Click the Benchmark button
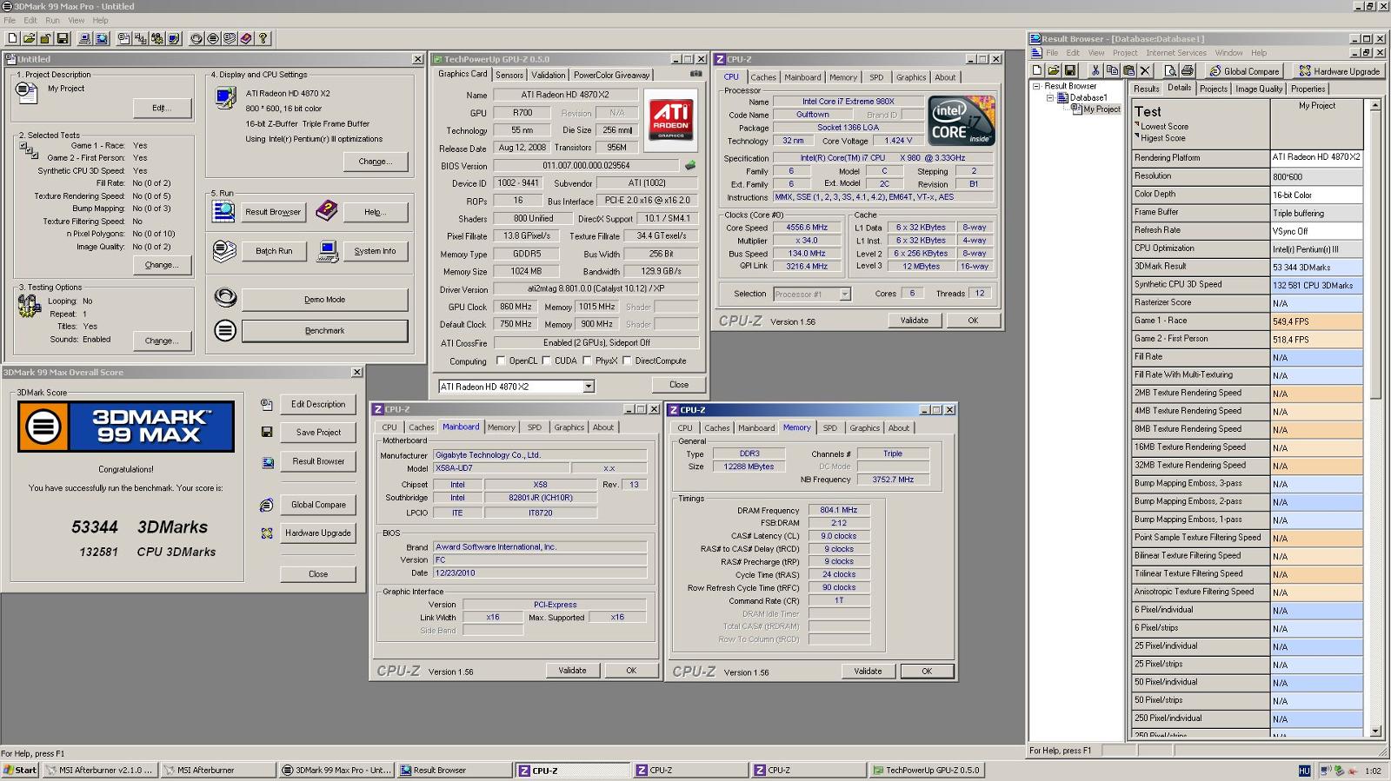Viewport: 1391px width, 781px height. (324, 331)
